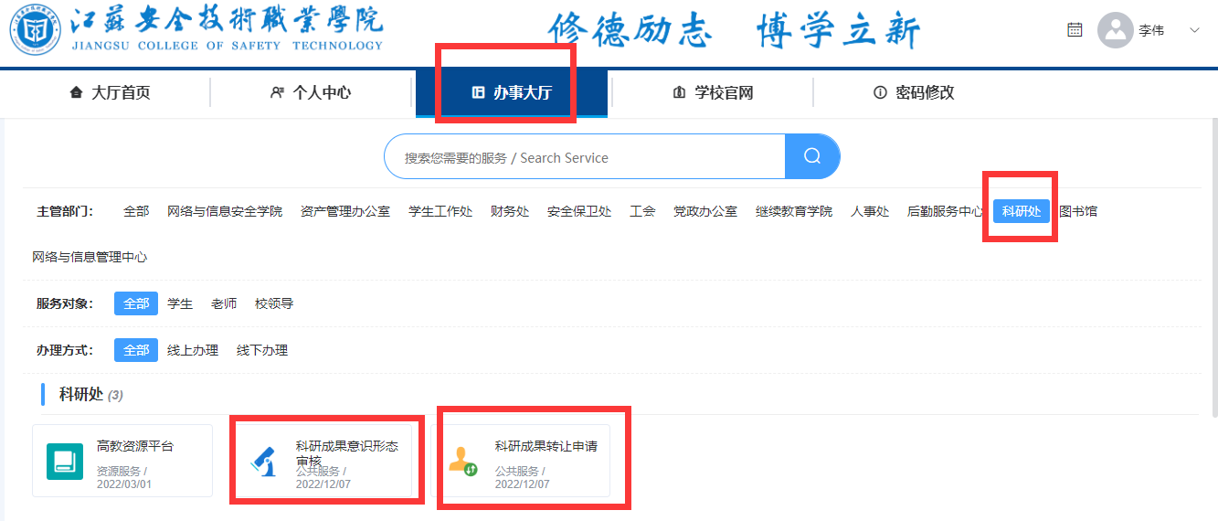Image resolution: width=1218 pixels, height=521 pixels.
Task: Click the college logo emblem
Action: [x=36, y=30]
